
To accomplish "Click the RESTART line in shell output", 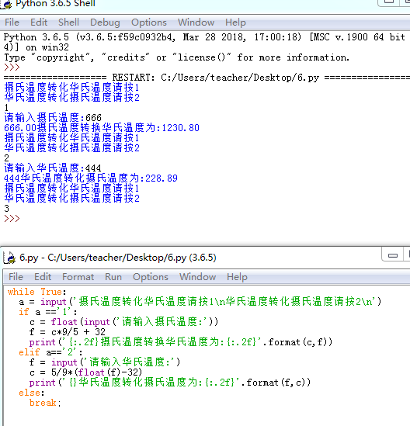I will click(x=207, y=78).
